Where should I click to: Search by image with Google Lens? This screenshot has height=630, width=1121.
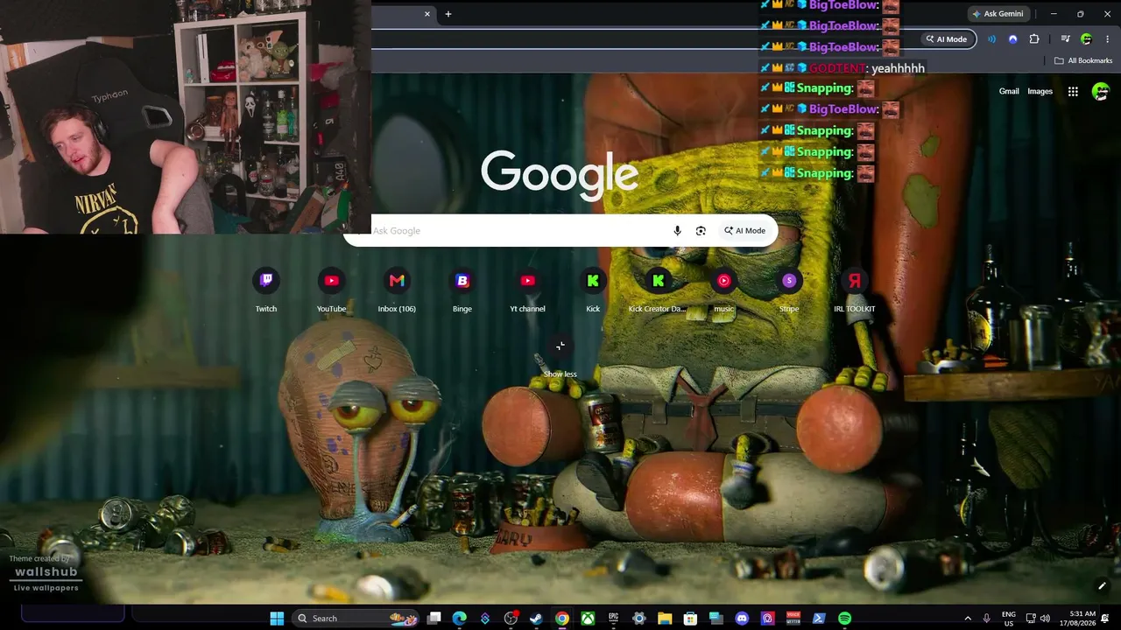click(x=701, y=231)
